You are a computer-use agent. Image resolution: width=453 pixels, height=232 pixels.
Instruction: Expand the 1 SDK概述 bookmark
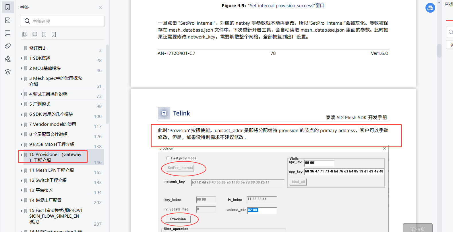pyautogui.click(x=22, y=58)
